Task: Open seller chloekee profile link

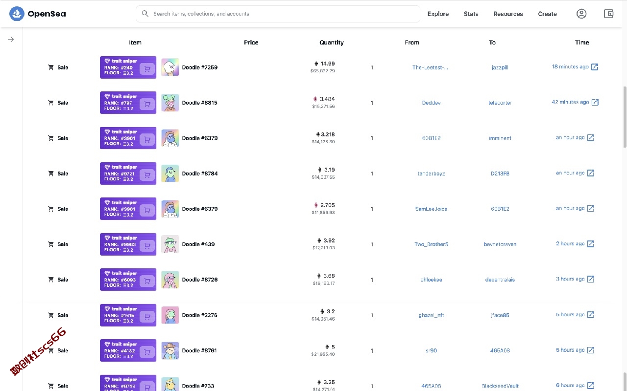Action: [431, 280]
